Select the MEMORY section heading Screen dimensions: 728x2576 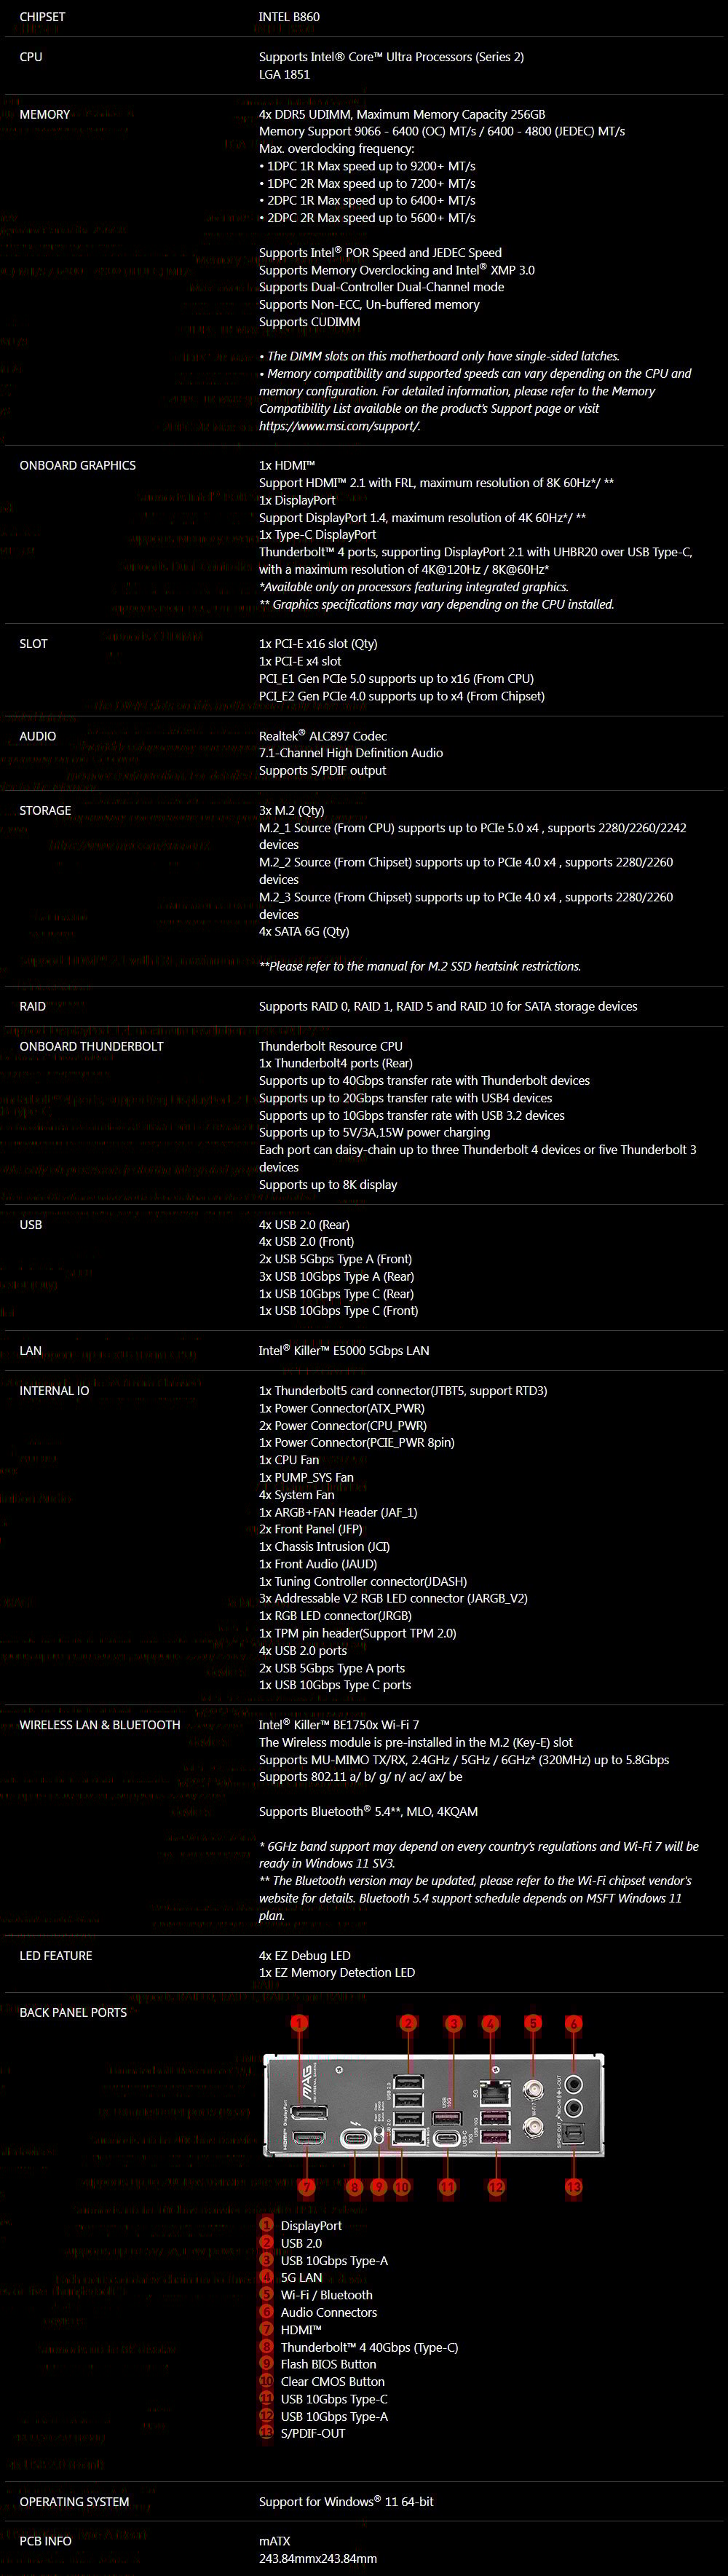pyautogui.click(x=45, y=115)
